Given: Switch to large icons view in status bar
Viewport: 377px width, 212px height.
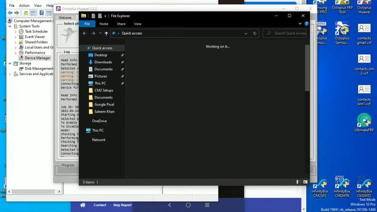Looking at the screenshot, I should [x=305, y=182].
